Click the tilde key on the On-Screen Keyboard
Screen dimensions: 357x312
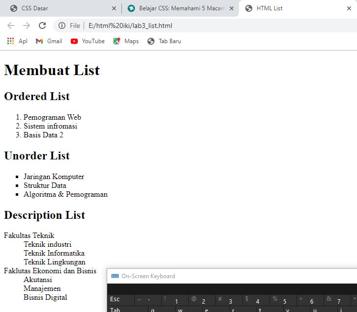pyautogui.click(x=148, y=300)
